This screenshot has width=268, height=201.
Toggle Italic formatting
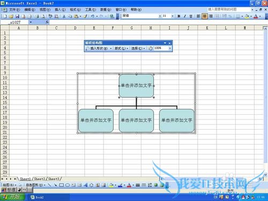(185, 16)
